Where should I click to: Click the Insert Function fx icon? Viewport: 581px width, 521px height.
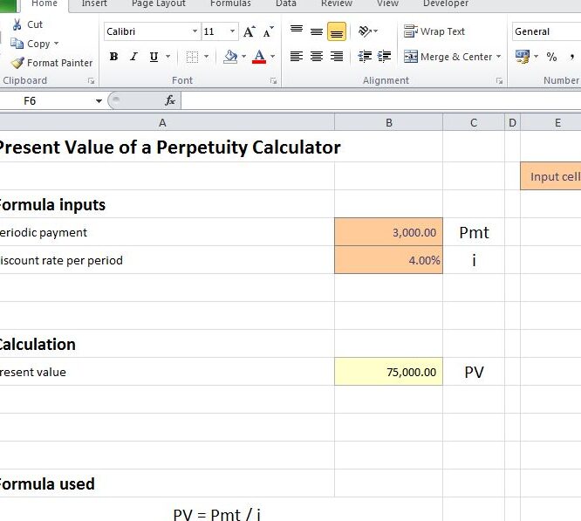pyautogui.click(x=170, y=100)
